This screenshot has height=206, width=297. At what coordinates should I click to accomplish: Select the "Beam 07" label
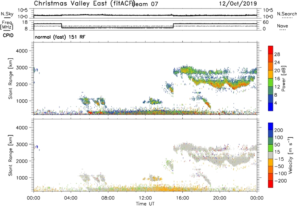point(145,4)
